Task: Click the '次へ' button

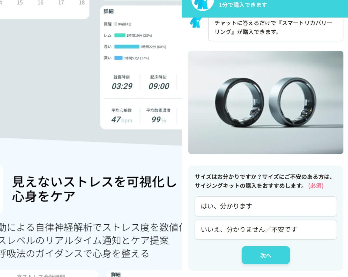Action: [x=266, y=255]
